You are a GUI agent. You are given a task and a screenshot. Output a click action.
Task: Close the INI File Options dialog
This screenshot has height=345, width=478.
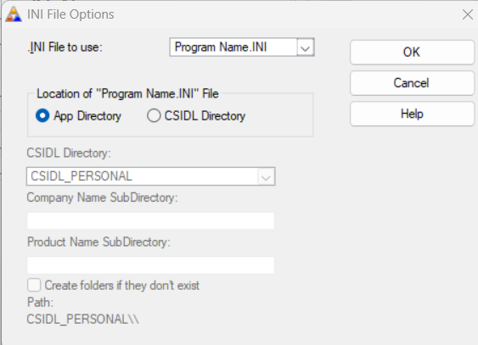[x=467, y=14]
